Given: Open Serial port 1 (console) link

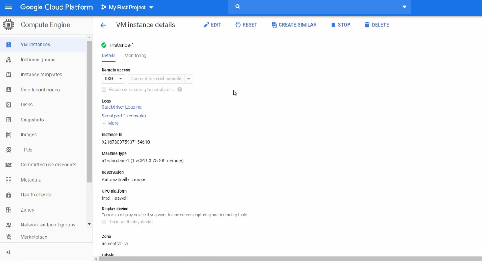Looking at the screenshot, I should click(x=124, y=116).
